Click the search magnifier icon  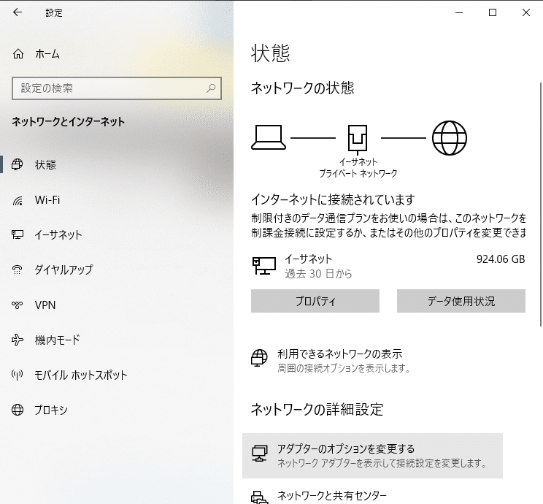pos(211,88)
